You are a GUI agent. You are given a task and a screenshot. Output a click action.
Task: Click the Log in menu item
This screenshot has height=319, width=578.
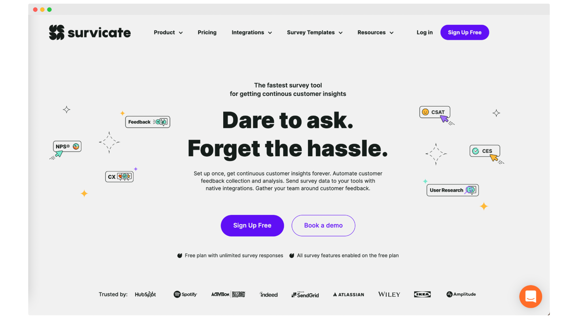[x=425, y=32]
